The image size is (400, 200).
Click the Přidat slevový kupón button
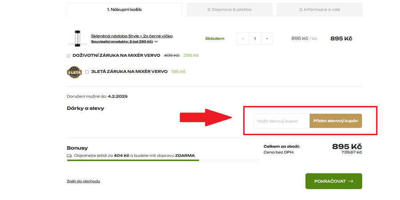(x=336, y=121)
